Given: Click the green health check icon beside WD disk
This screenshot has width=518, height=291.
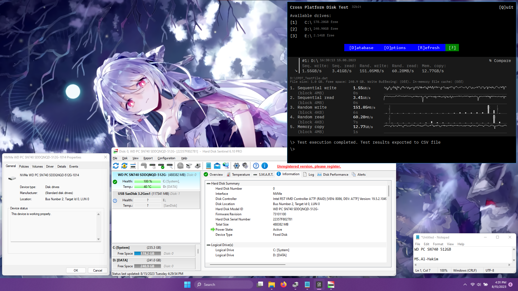Looking at the screenshot, I should click(x=115, y=182).
